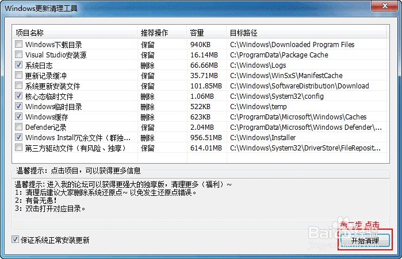Select path C:\Windows\System32\config
The height and width of the screenshot is (259, 402).
click(x=277, y=96)
